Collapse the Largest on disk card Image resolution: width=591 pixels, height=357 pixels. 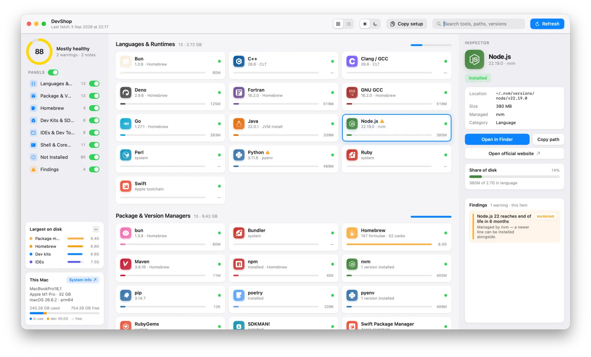pos(96,229)
